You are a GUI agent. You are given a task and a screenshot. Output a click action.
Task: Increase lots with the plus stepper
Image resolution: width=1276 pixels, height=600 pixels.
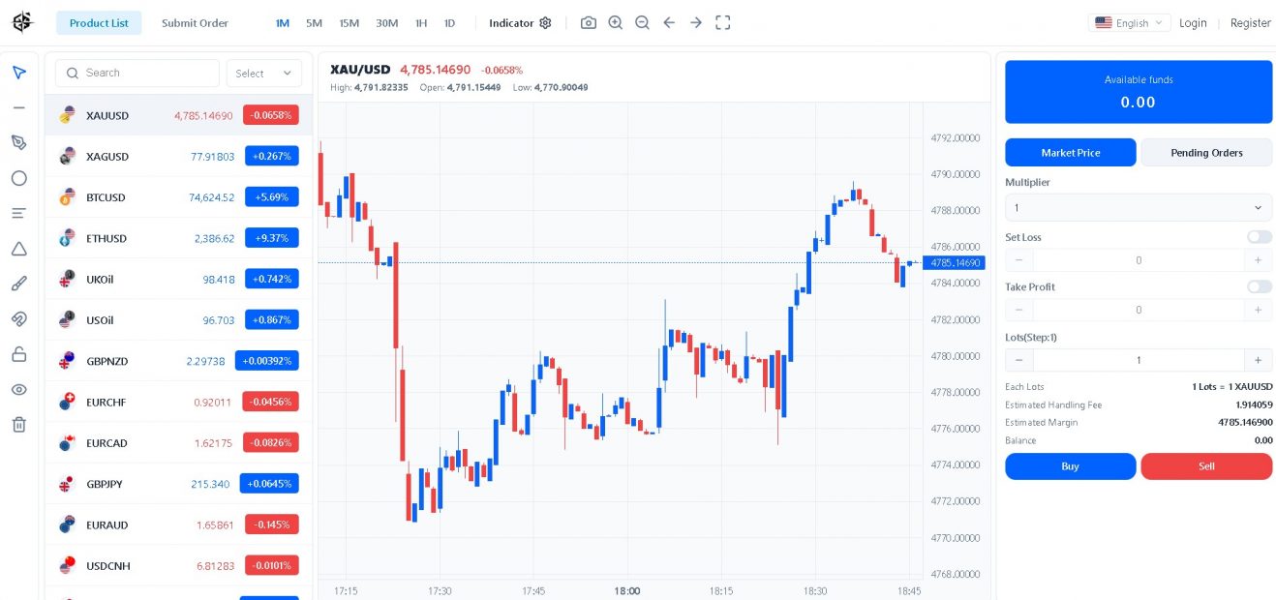(x=1258, y=360)
